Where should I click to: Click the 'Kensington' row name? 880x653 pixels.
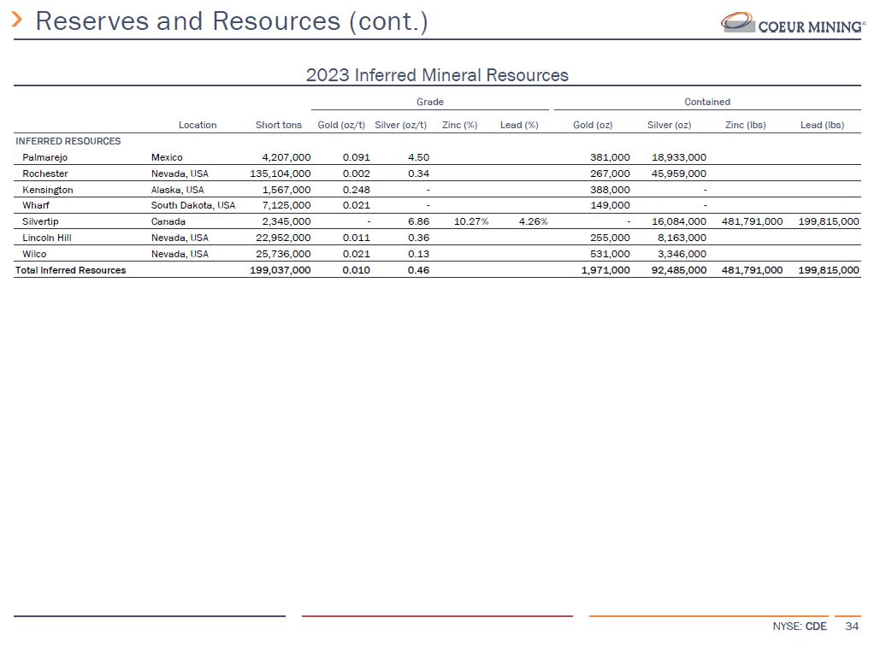[x=48, y=191]
